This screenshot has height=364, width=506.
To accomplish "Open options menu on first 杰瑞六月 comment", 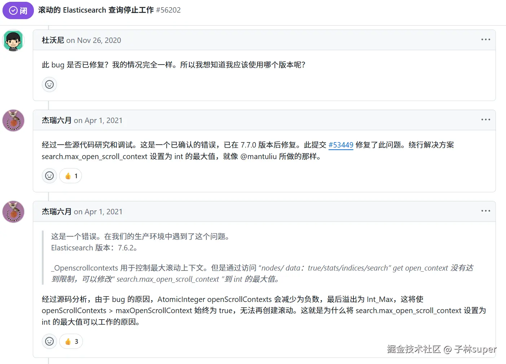I will tap(485, 119).
